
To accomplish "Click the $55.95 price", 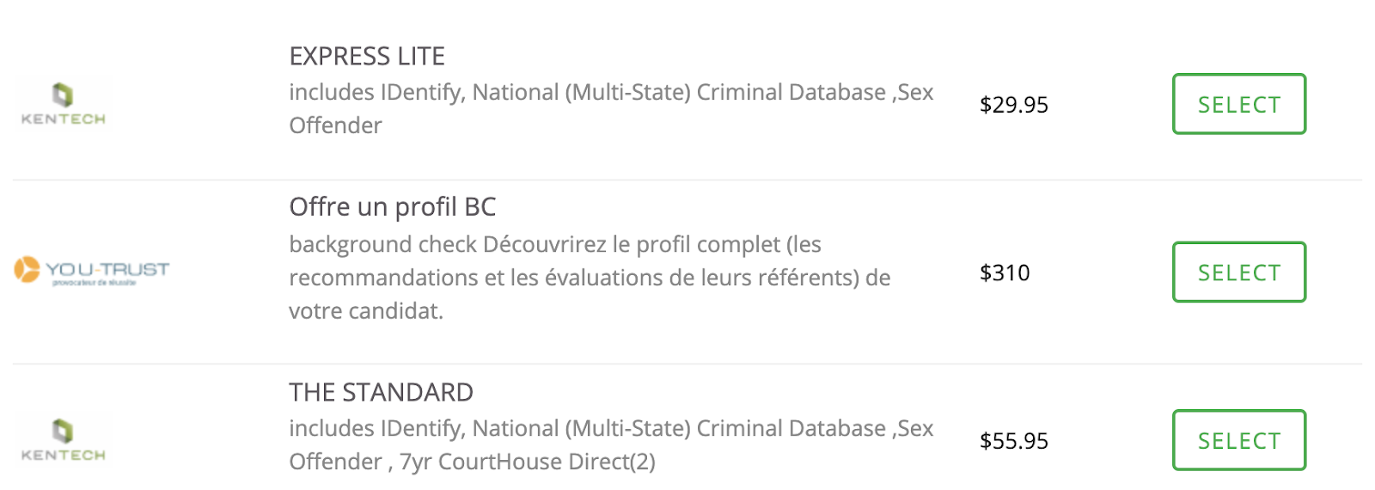I will 1014,441.
